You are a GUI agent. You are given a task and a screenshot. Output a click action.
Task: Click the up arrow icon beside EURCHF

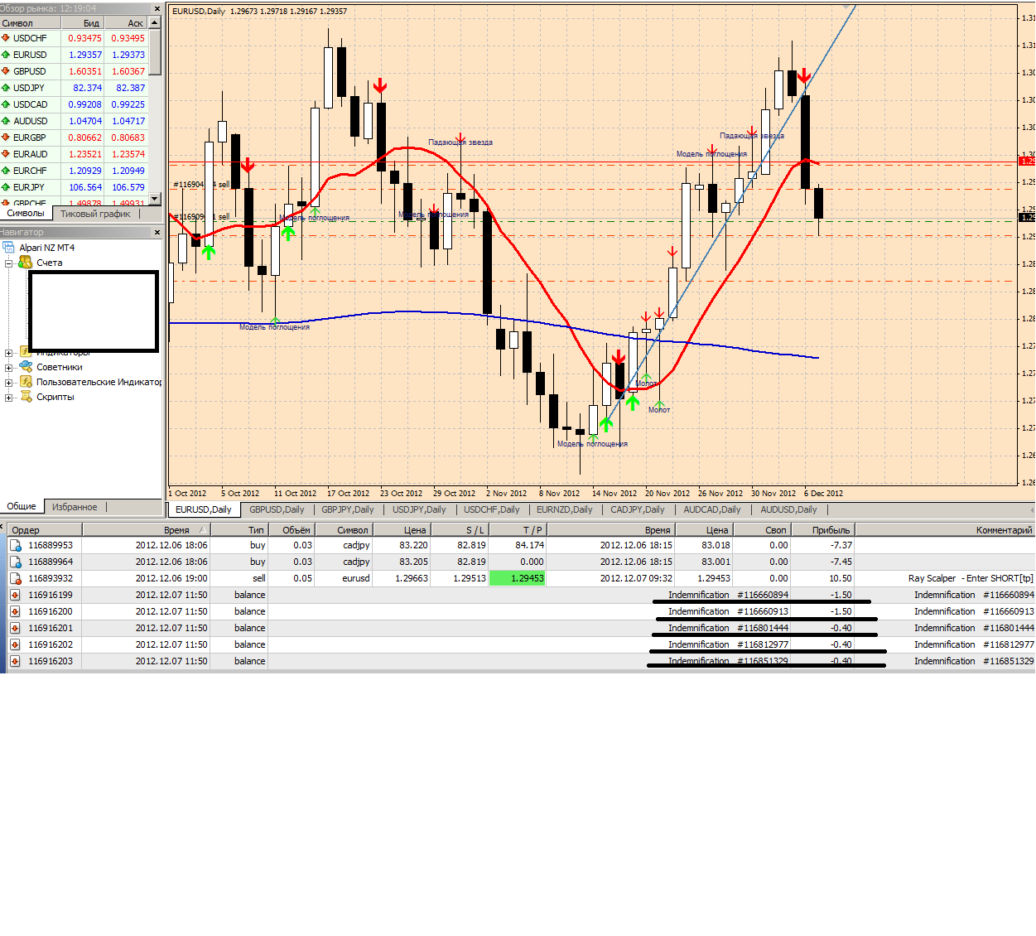pyautogui.click(x=6, y=171)
